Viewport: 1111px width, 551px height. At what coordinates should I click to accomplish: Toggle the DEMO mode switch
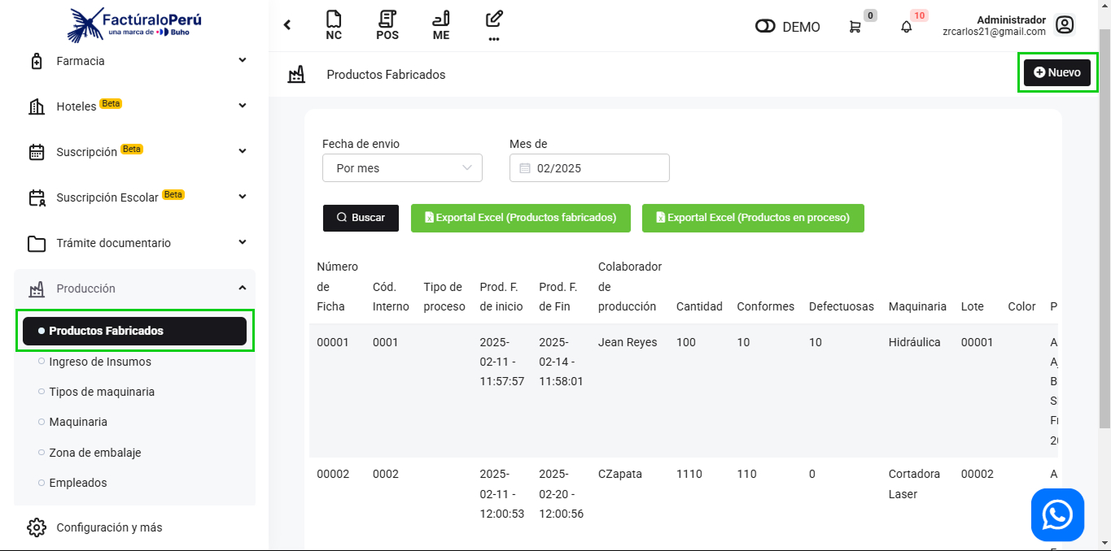[x=765, y=27]
